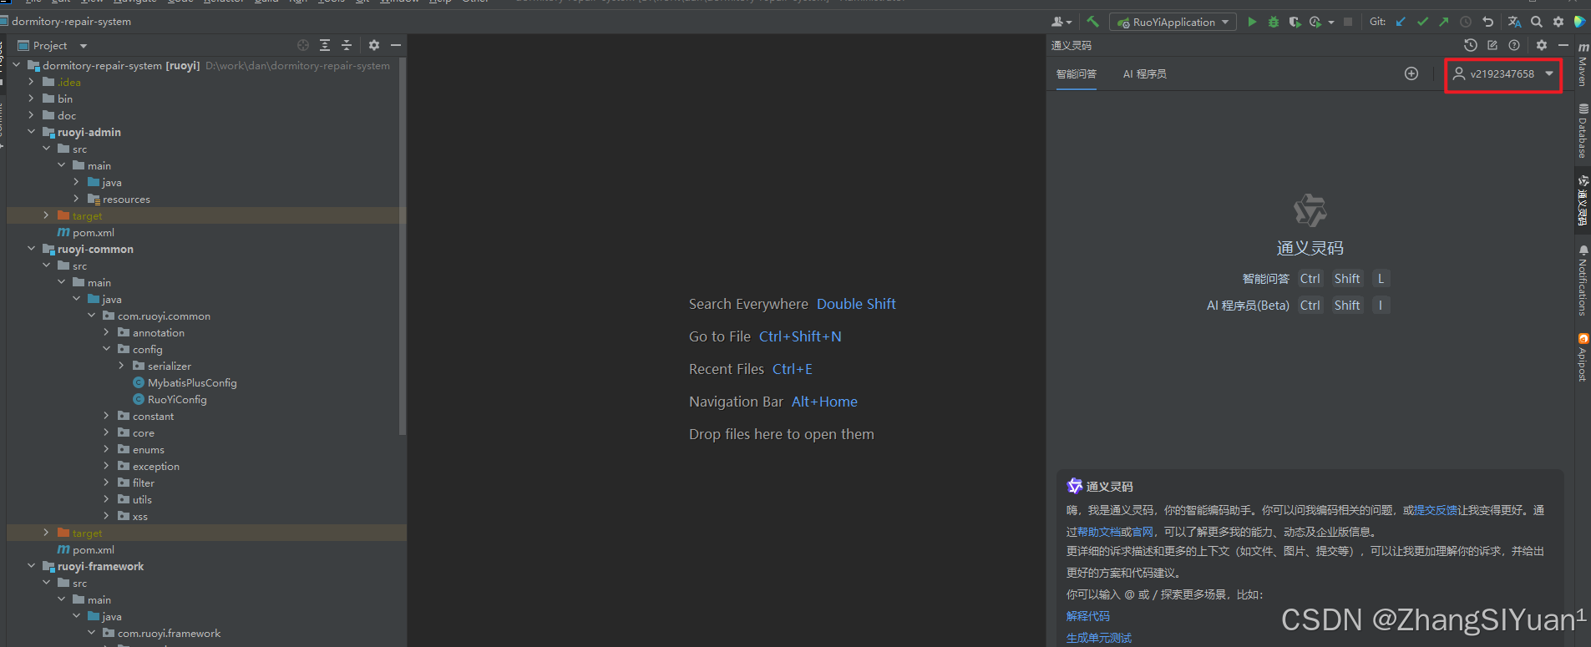Click the Tongyi Lingma edit/feedback pencil icon

click(x=1492, y=45)
